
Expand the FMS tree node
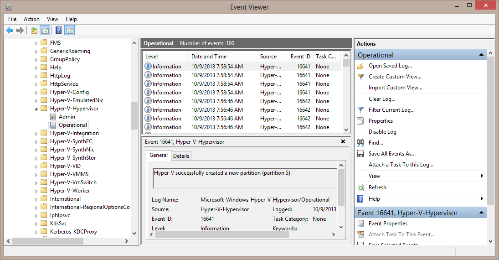(36, 43)
